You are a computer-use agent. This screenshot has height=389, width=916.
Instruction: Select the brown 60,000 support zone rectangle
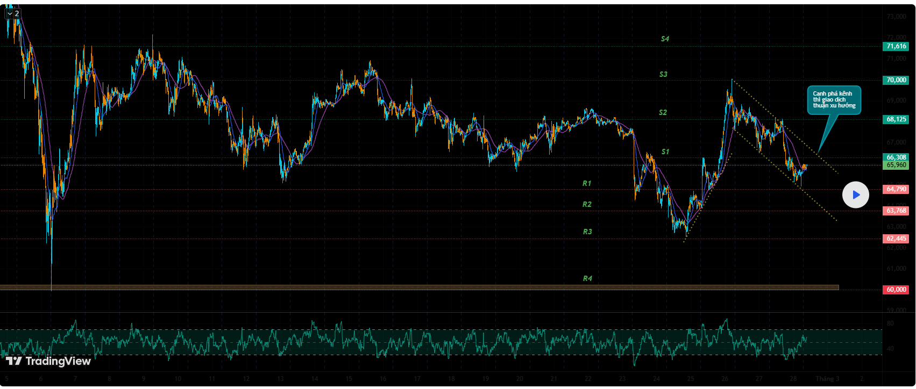377,287
